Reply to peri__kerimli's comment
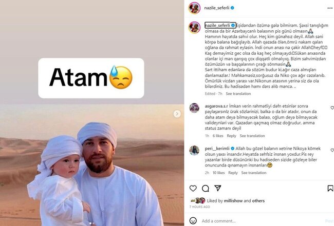 pyautogui.click(x=233, y=173)
